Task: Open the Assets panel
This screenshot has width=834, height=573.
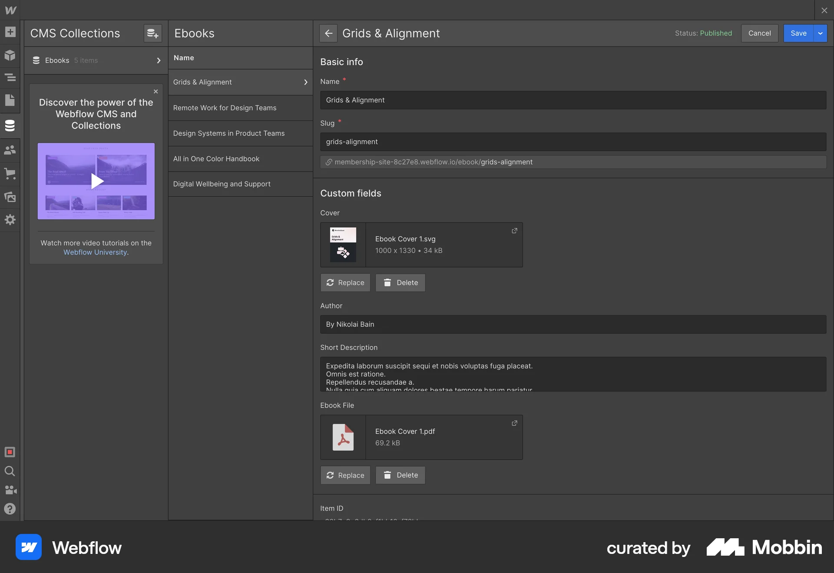Action: [x=10, y=198]
